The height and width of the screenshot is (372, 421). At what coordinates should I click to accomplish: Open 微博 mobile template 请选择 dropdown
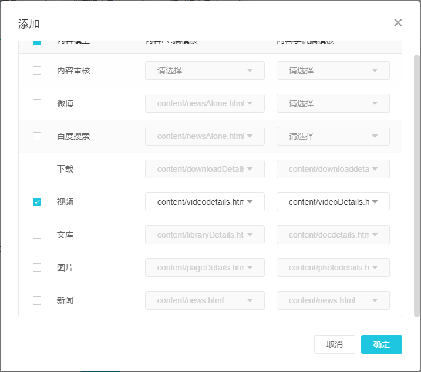[x=333, y=103]
